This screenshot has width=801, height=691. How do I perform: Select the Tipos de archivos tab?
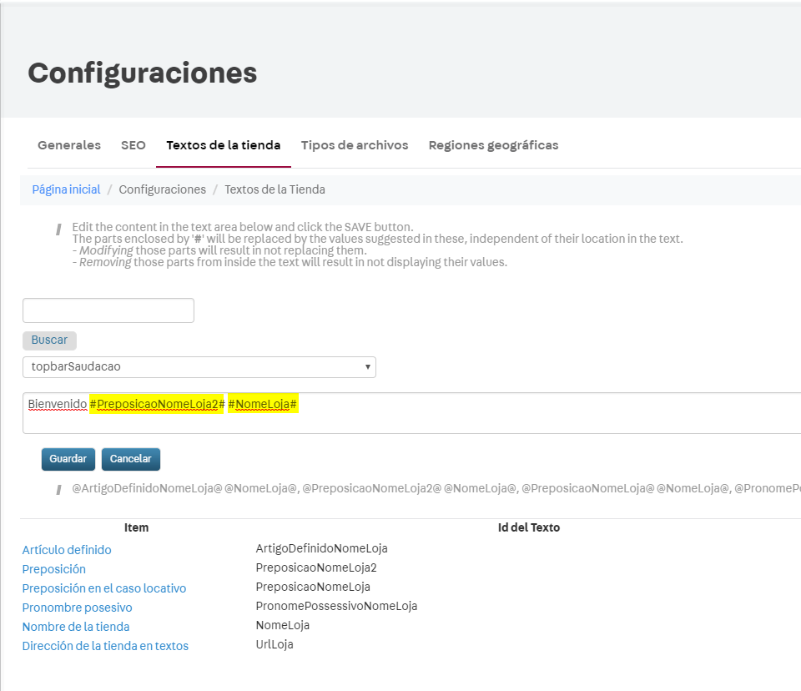click(x=354, y=144)
